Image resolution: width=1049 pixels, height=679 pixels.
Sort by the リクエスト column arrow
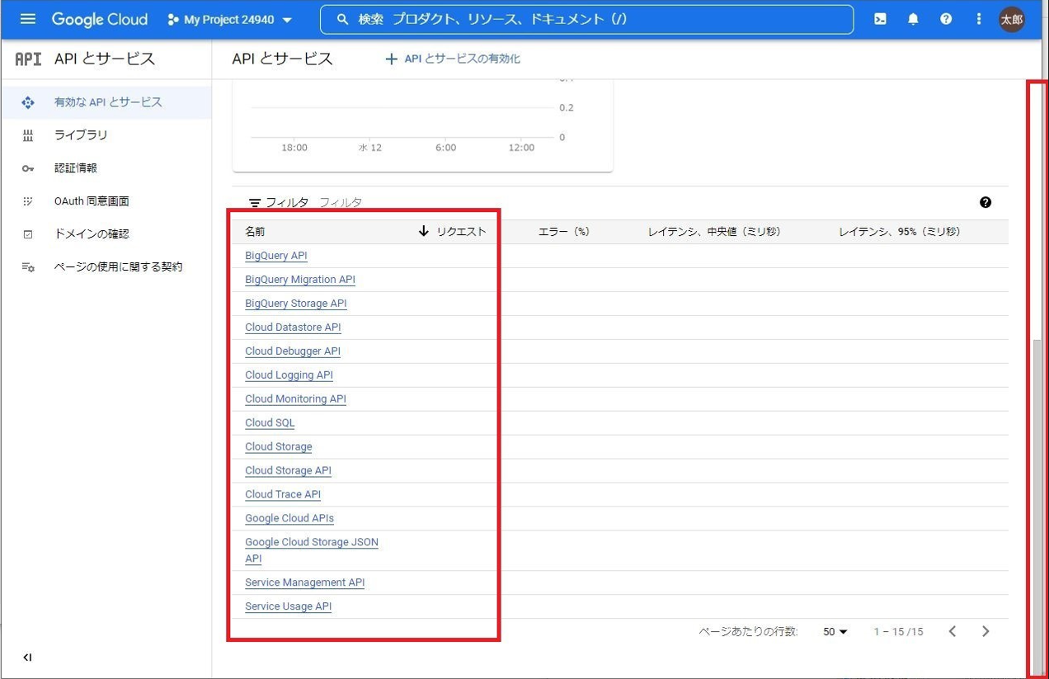point(424,231)
